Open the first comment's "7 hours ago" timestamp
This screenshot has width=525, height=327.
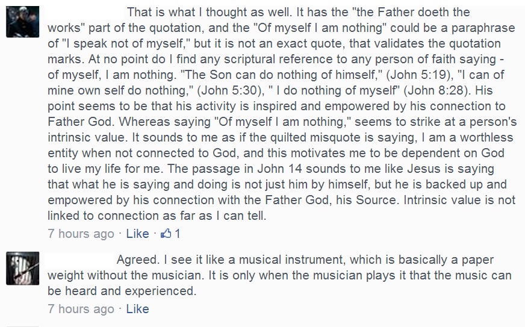pyautogui.click(x=81, y=233)
